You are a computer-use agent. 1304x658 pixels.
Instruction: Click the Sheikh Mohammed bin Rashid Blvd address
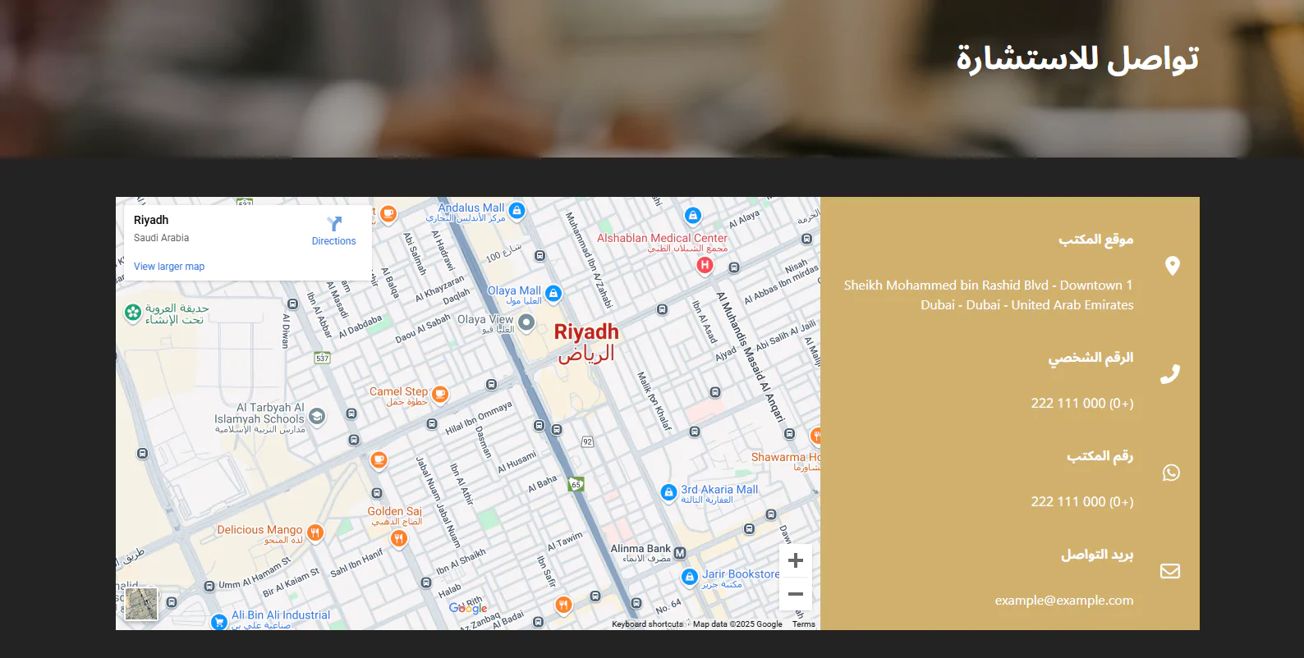coord(989,295)
